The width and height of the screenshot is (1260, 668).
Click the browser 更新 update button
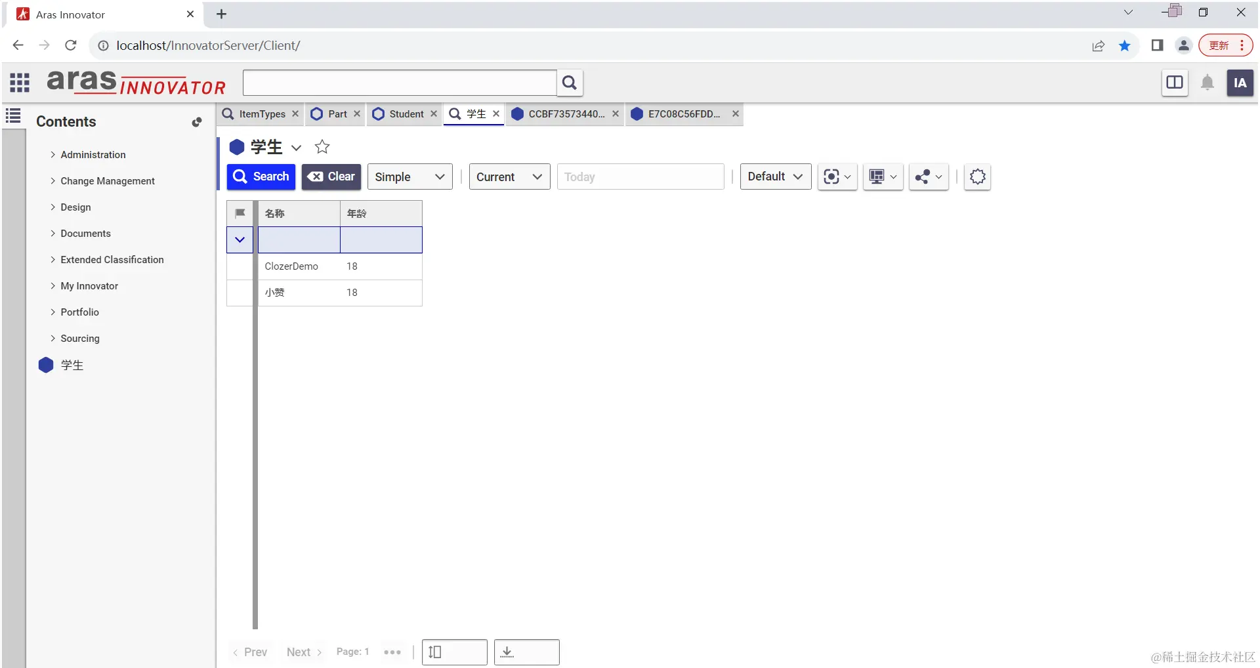pyautogui.click(x=1225, y=45)
